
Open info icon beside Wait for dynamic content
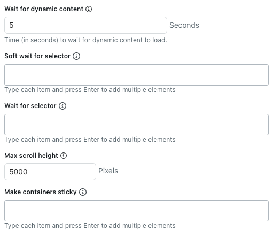89,9
